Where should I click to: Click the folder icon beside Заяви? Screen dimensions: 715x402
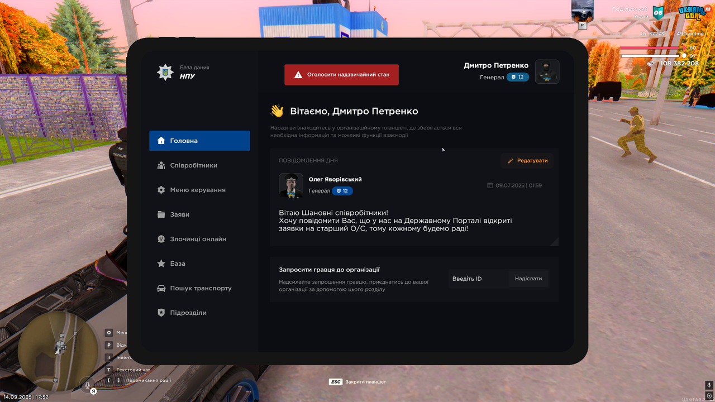(x=161, y=214)
